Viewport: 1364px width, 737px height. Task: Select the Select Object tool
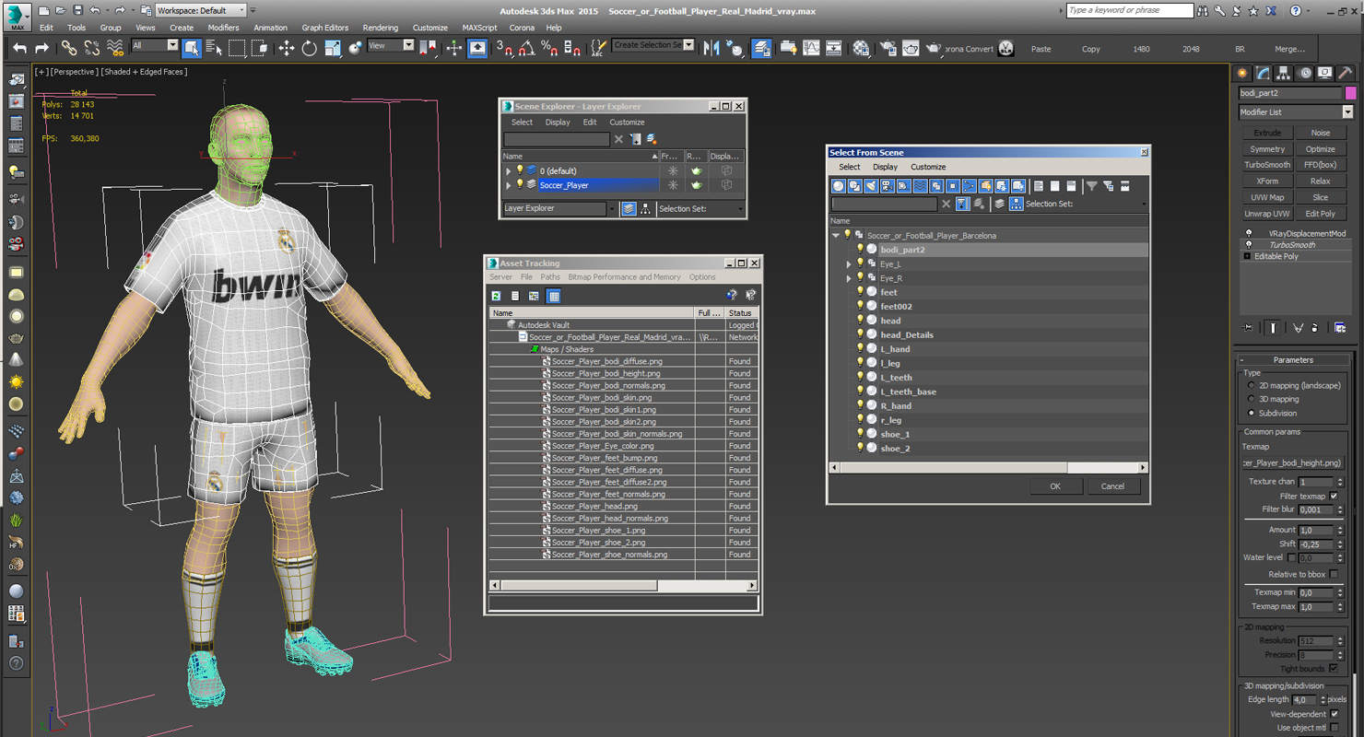point(192,48)
